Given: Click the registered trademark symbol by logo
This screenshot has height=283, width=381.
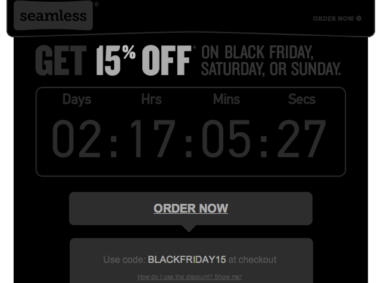Looking at the screenshot, I should (x=96, y=4).
